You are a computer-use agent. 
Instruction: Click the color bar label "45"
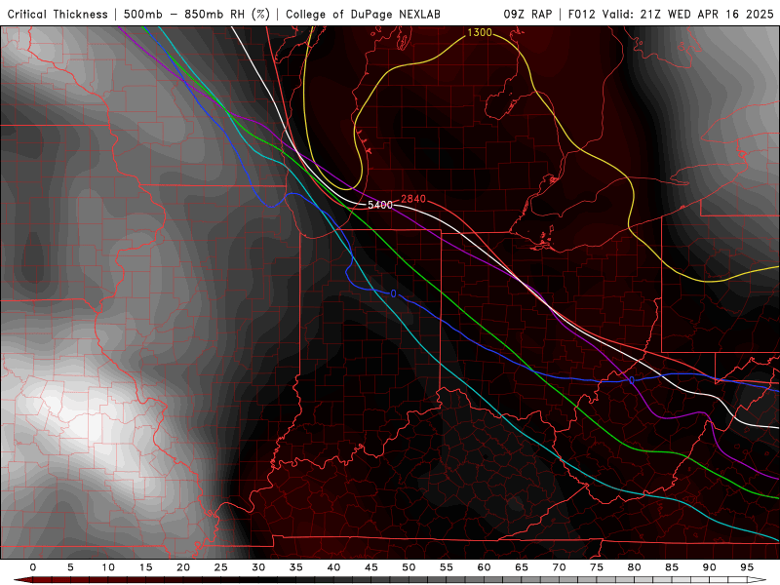(371, 567)
